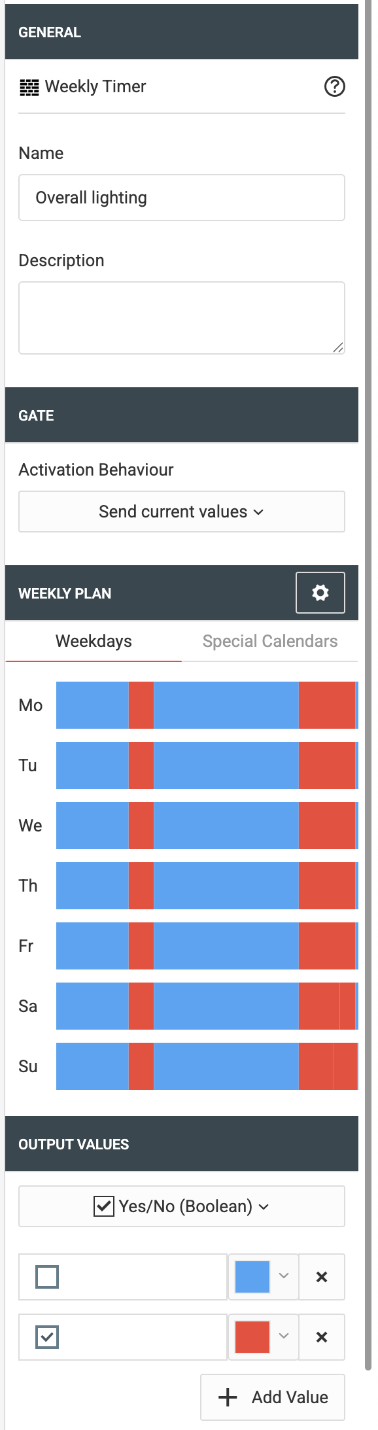378x1430 pixels.
Task: Open the Send current values dropdown
Action: click(x=182, y=512)
